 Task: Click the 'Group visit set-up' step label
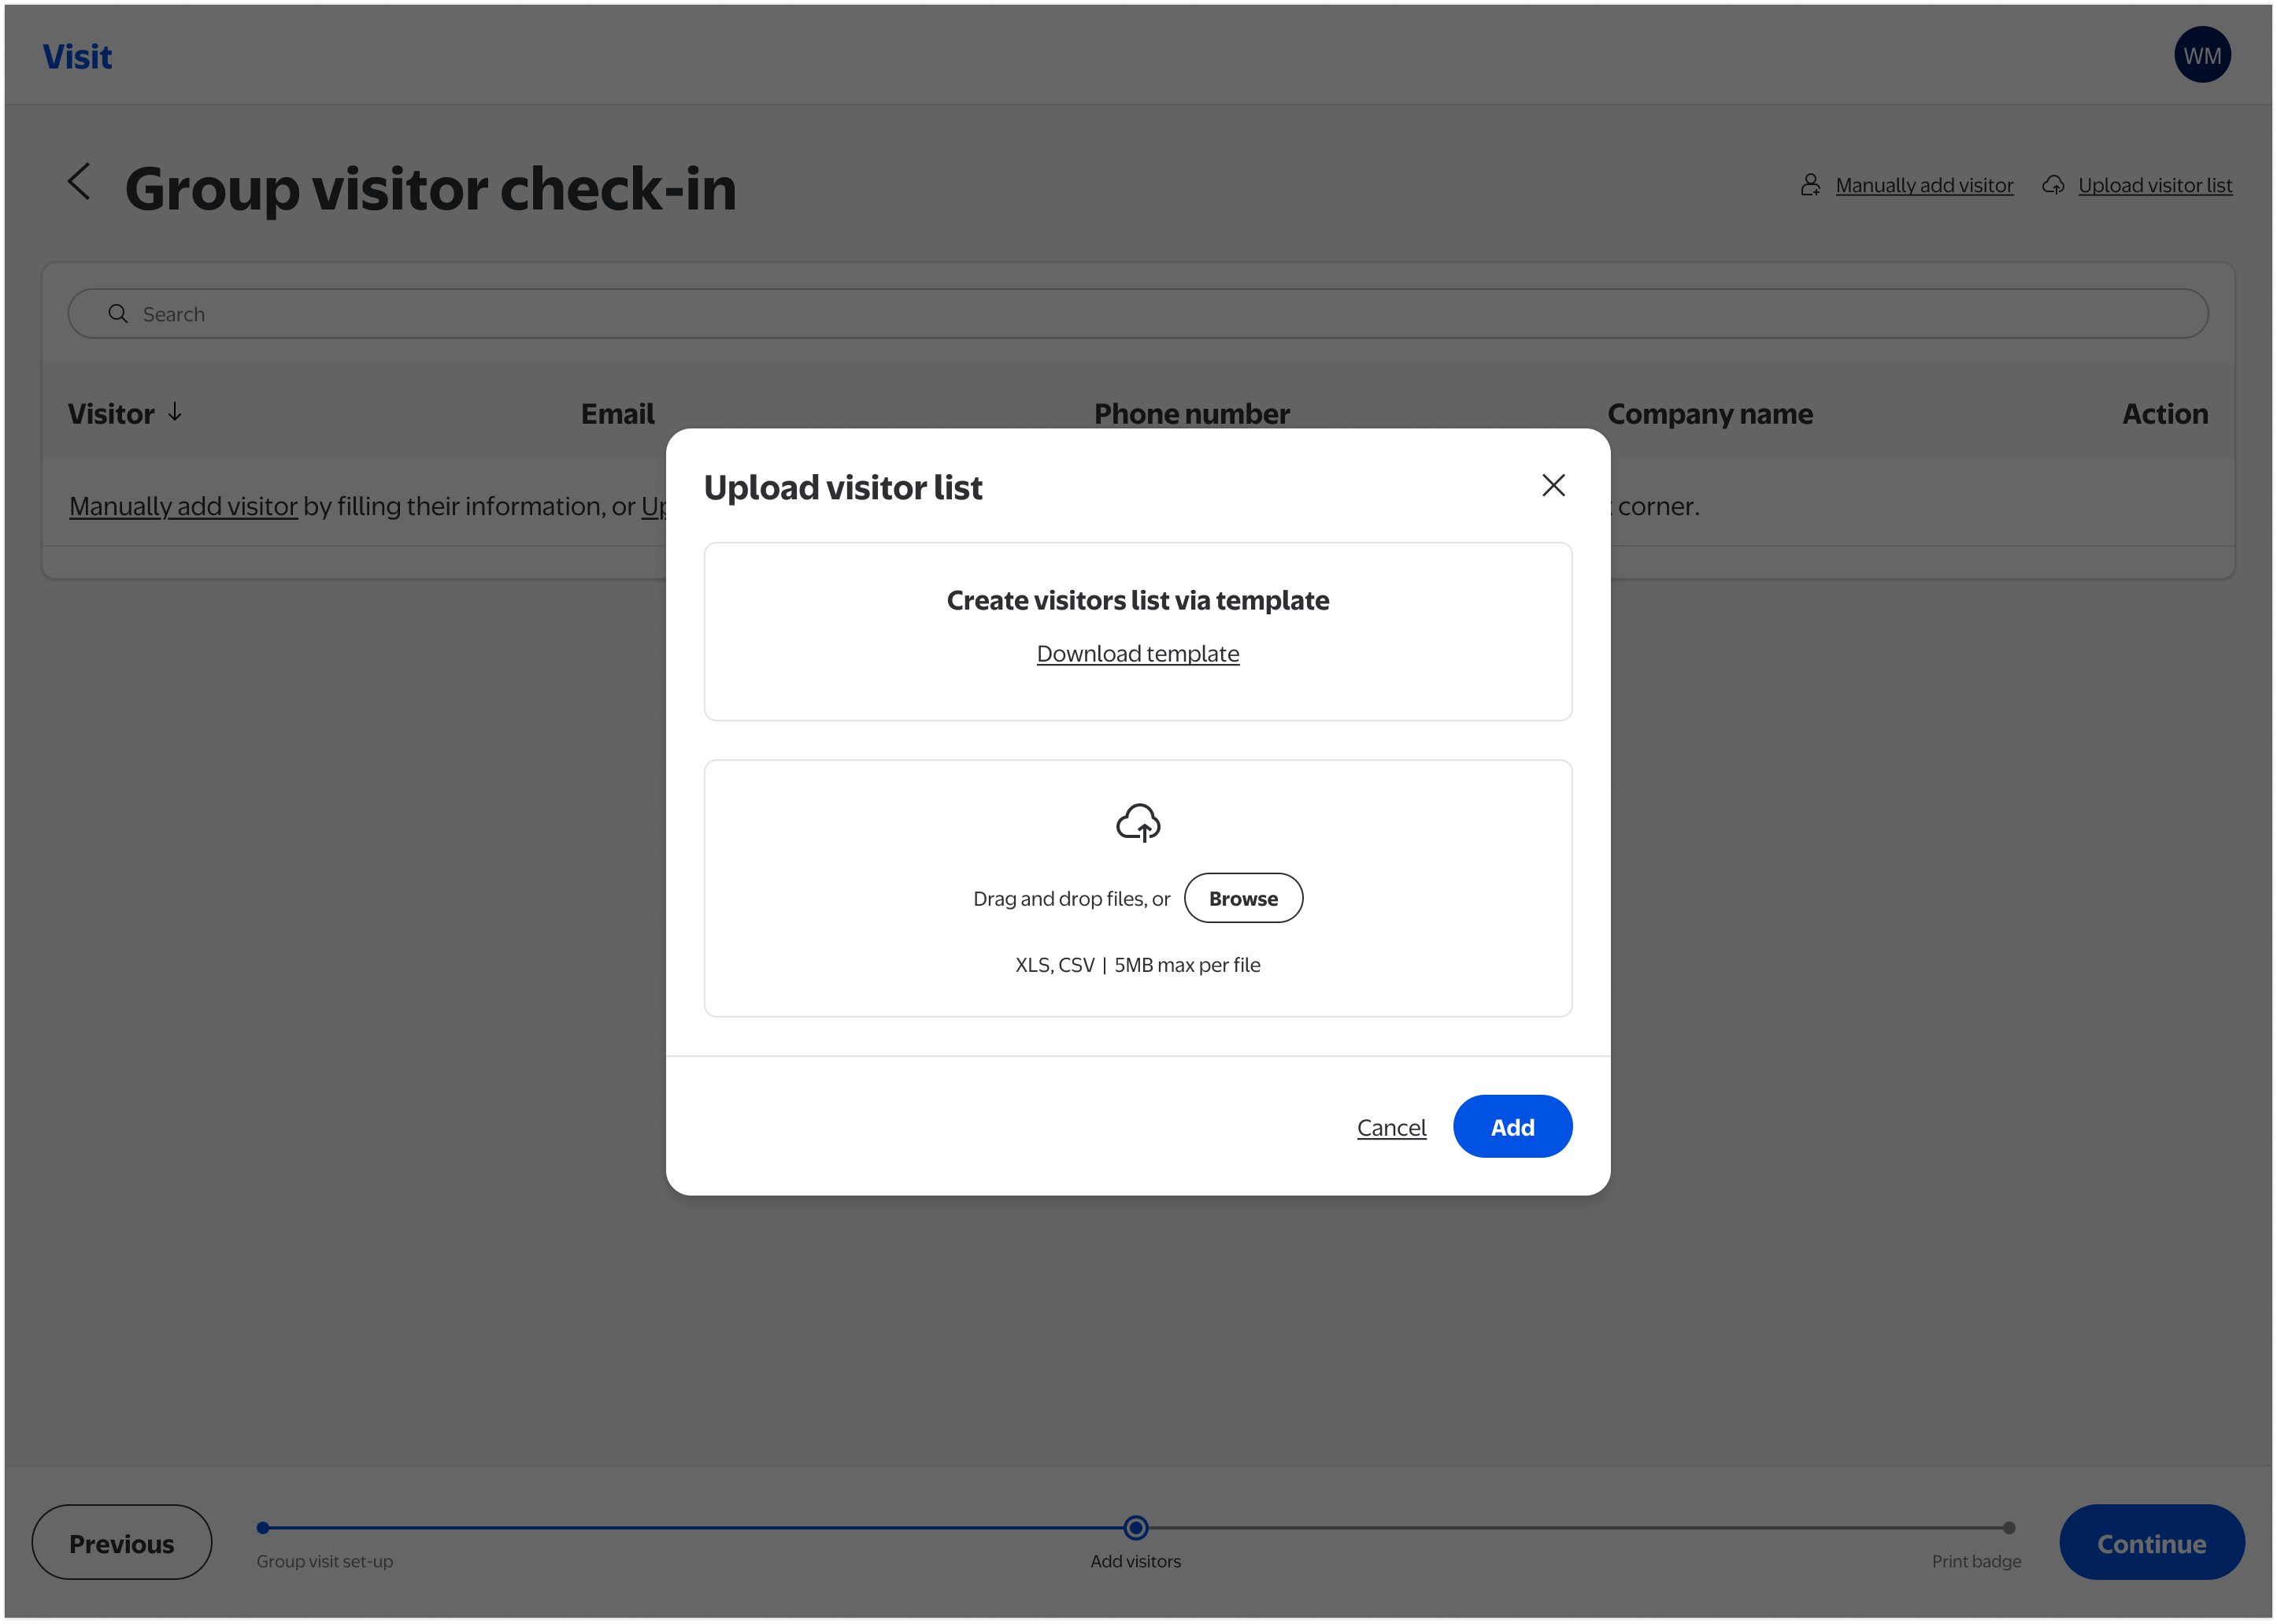click(x=325, y=1561)
